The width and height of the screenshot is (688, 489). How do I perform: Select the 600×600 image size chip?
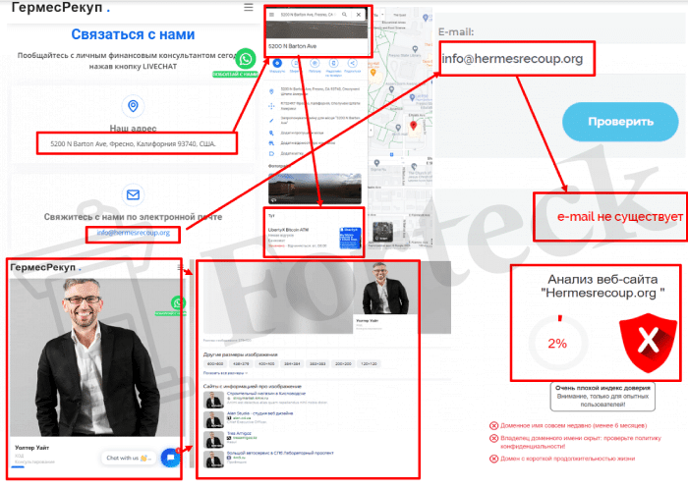tap(215, 363)
